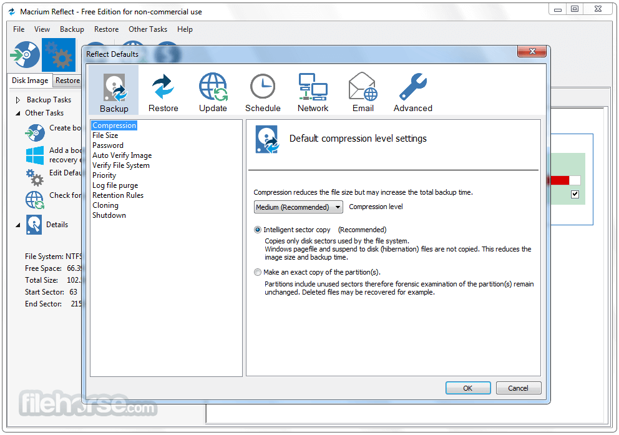
Task: Toggle the checkbox in the main window's green panel
Action: coord(575,194)
